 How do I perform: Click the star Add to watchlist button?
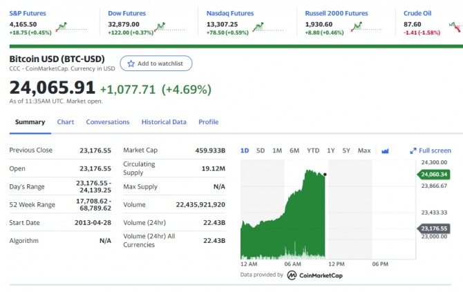[155, 64]
